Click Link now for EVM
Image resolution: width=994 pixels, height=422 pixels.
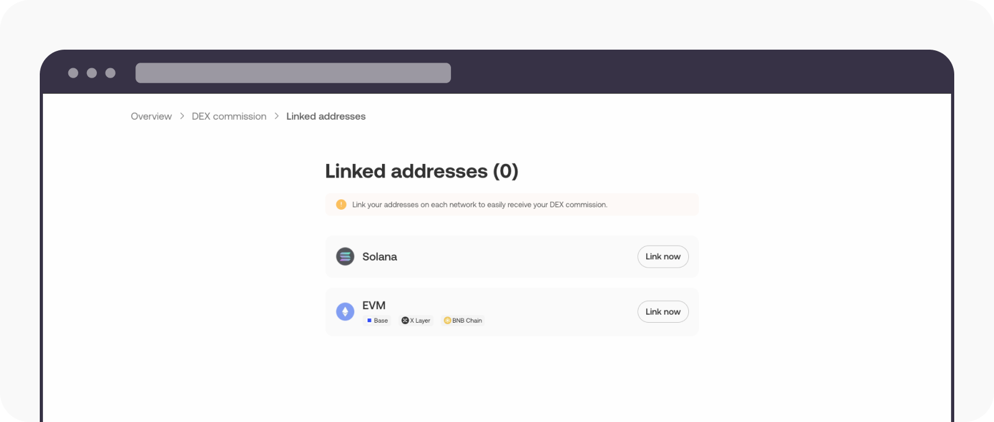(663, 312)
